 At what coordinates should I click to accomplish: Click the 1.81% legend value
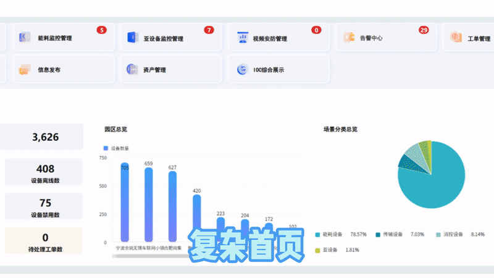(x=352, y=250)
